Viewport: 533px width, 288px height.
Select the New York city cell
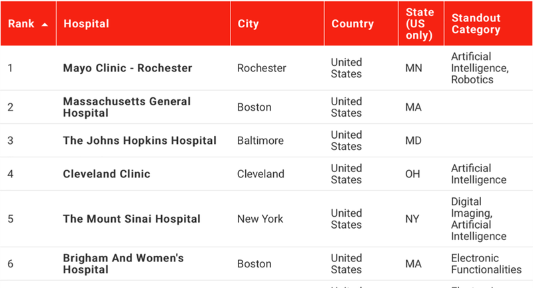coord(261,219)
